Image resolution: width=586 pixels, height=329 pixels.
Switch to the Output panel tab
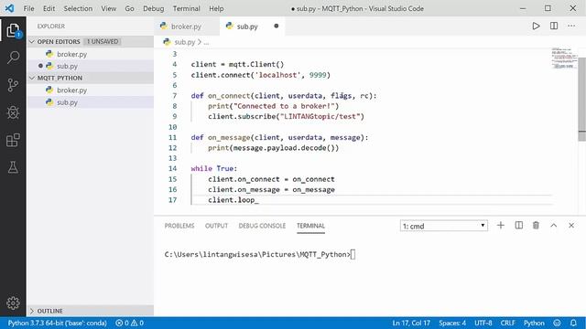[216, 226]
